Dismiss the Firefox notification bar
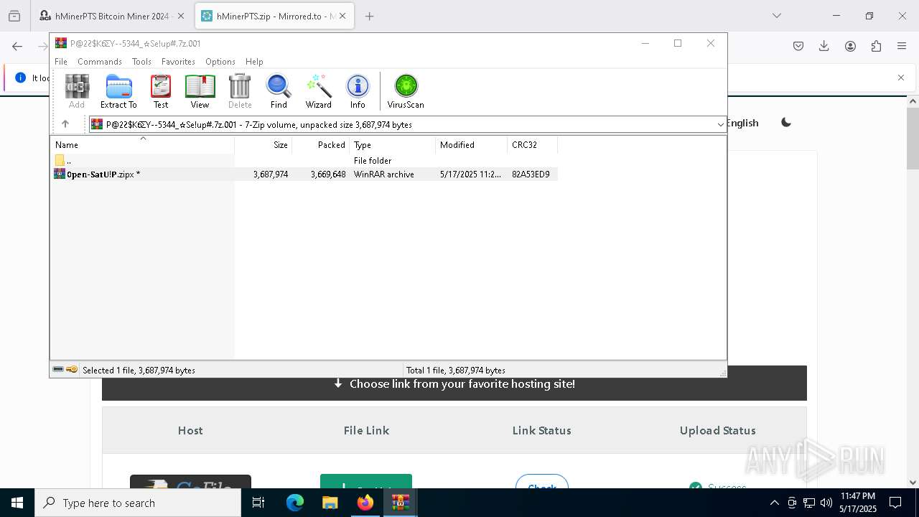919x517 pixels. point(901,78)
